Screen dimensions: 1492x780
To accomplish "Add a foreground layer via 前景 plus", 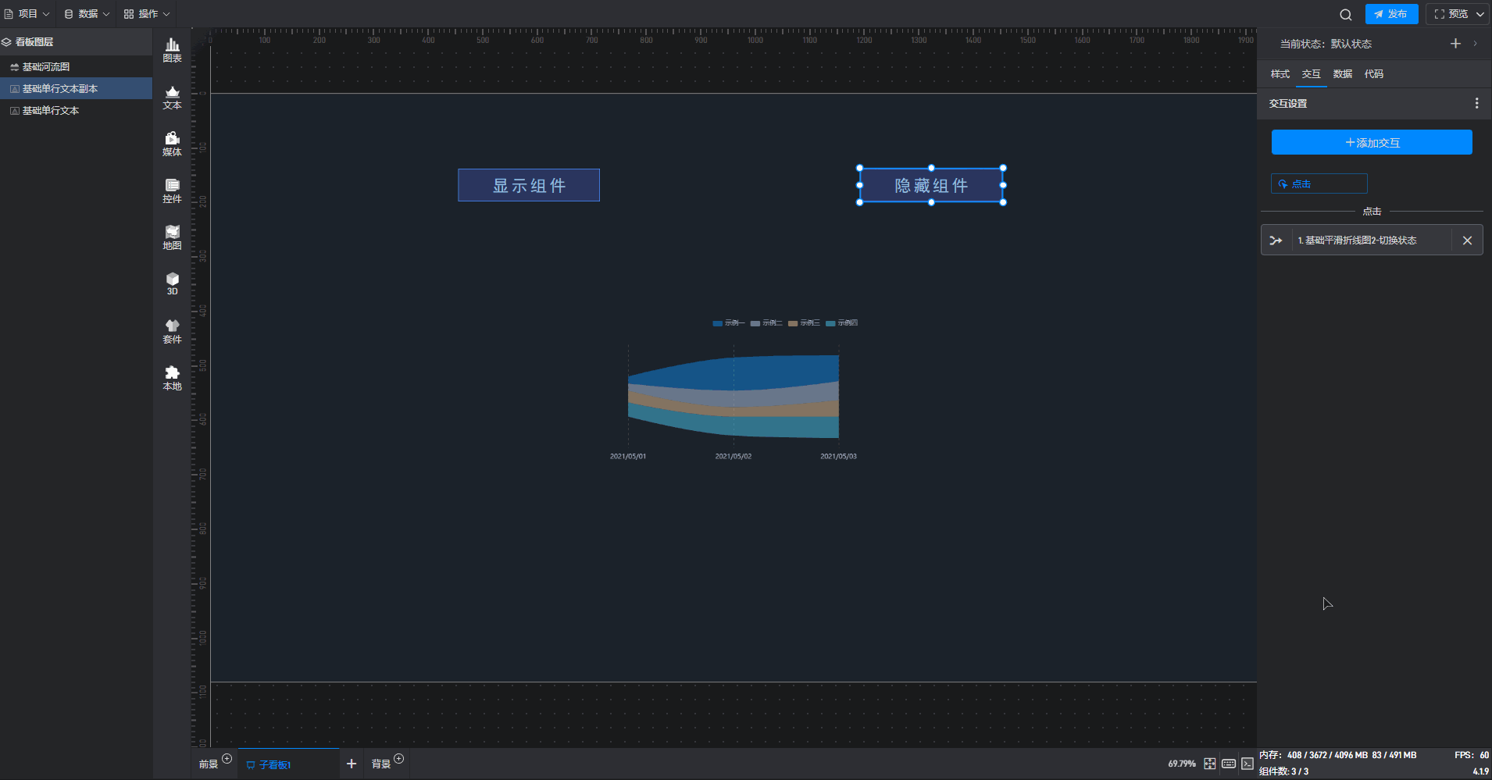I will (x=227, y=758).
